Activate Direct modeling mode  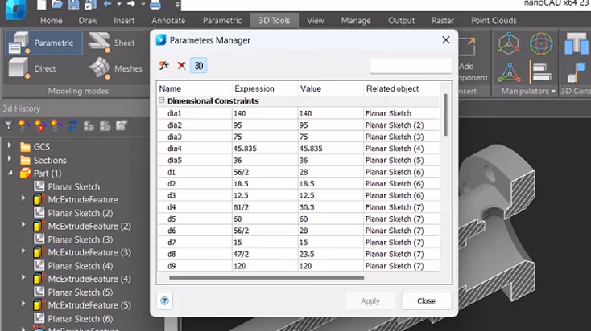32,68
